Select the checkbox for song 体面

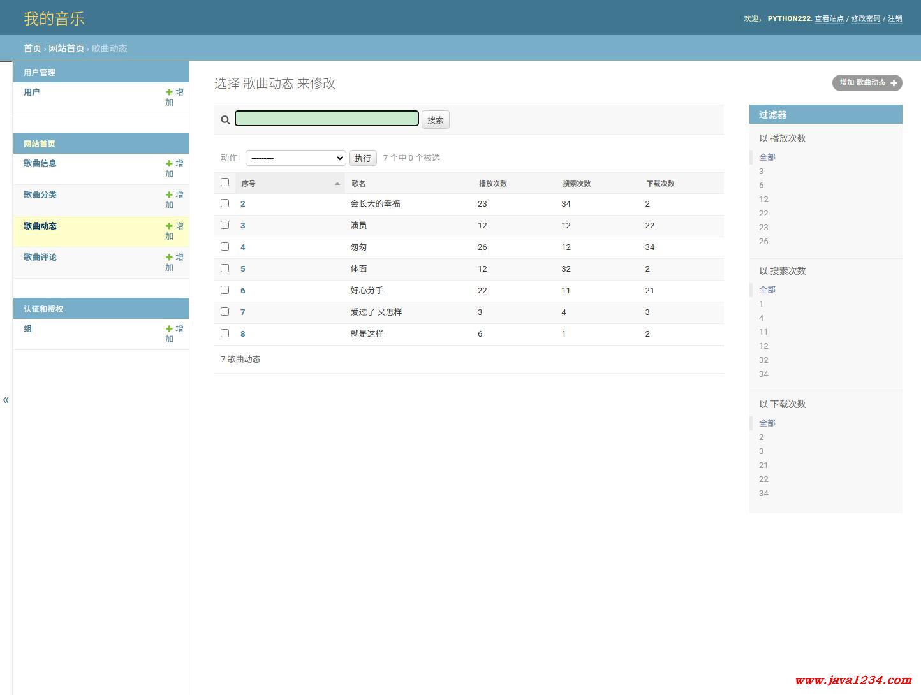coord(225,268)
